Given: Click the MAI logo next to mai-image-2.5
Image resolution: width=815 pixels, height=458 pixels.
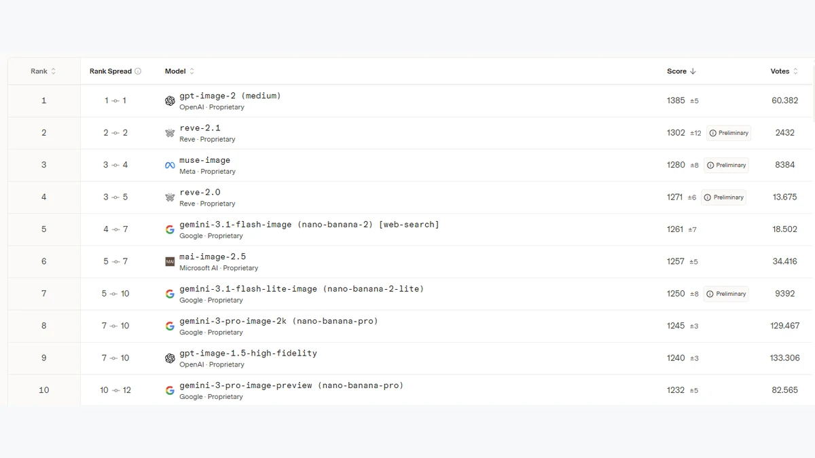Looking at the screenshot, I should tap(170, 262).
